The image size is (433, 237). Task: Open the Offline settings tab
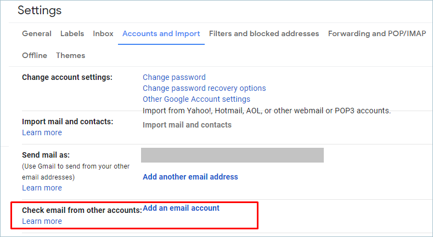tap(35, 55)
